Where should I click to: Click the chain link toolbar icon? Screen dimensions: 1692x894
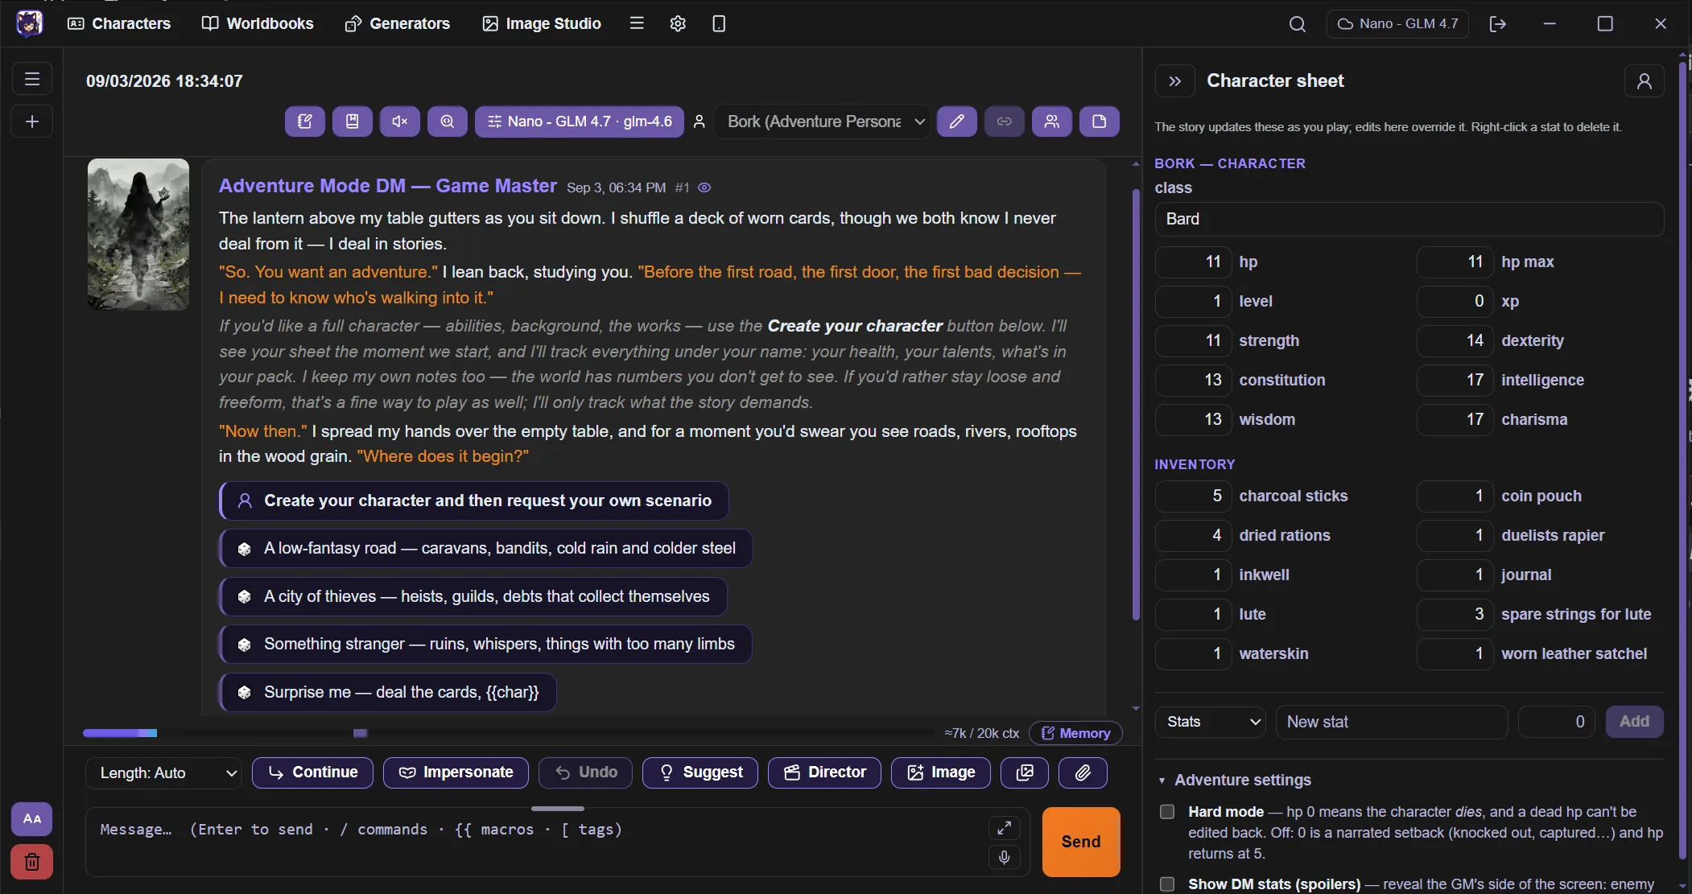point(1005,122)
